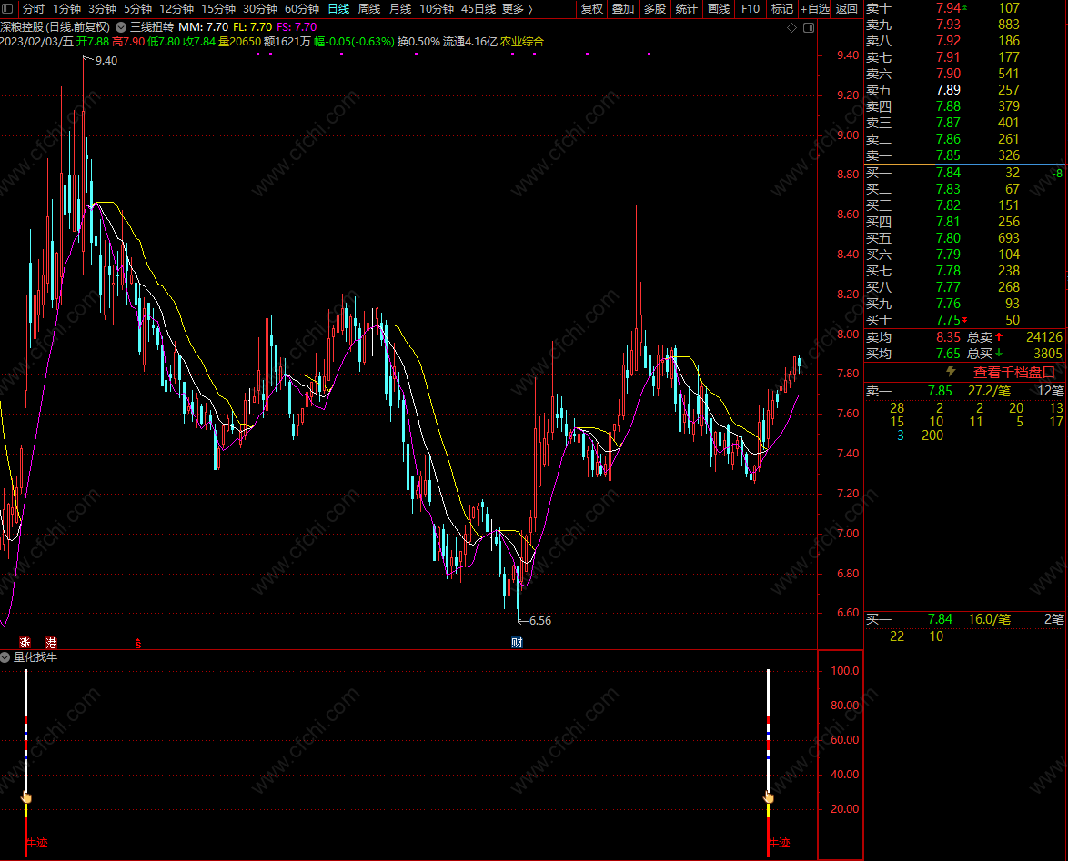The height and width of the screenshot is (861, 1068).
Task: Click the layout square icon before 分时
Action: (x=7, y=9)
